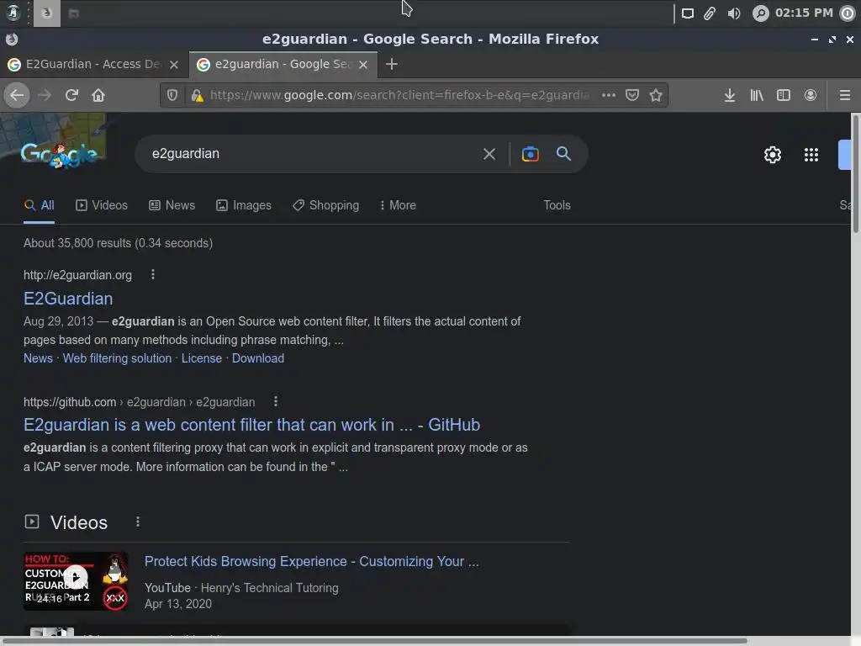Open the Download sitelink
Screen dimensions: 861x646
(258, 358)
